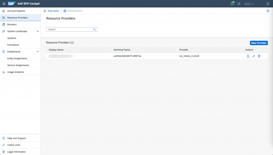View entitlements icon for S4_HANA_CLOUD provider
The image size is (273, 155).
(x=248, y=56)
